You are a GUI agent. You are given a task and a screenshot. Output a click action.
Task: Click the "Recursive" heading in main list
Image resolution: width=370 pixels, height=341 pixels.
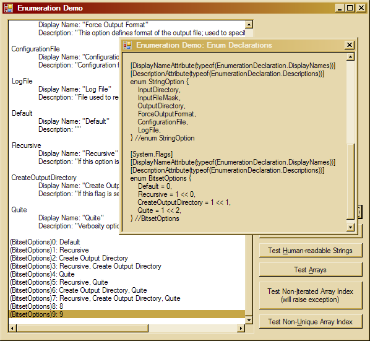[x=27, y=145]
